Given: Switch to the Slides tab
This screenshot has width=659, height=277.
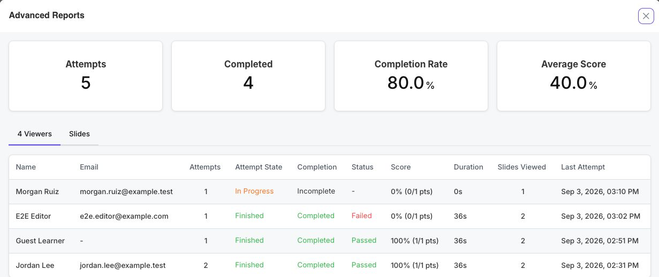Looking at the screenshot, I should pos(79,134).
